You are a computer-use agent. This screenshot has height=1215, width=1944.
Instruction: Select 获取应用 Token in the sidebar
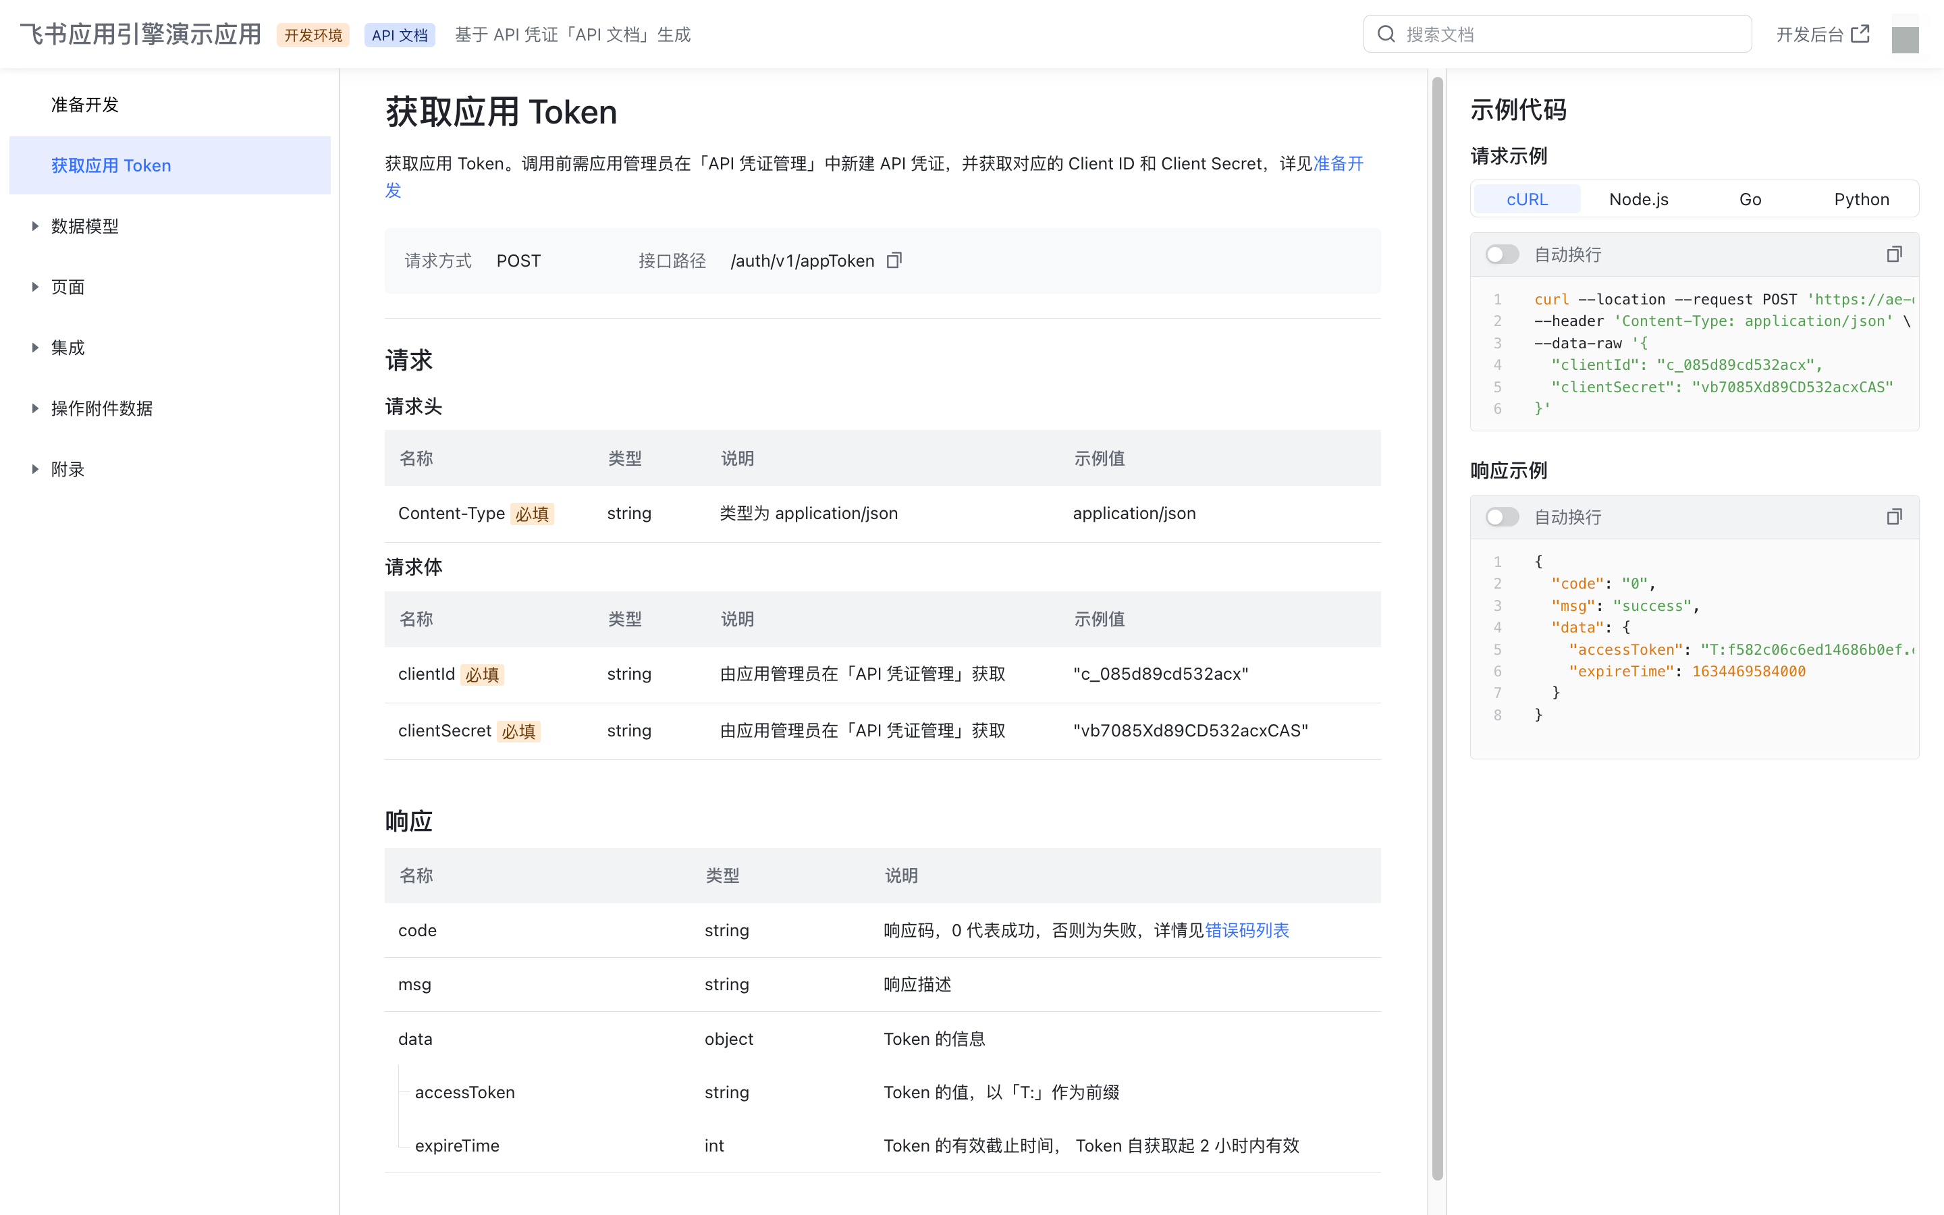(111, 165)
